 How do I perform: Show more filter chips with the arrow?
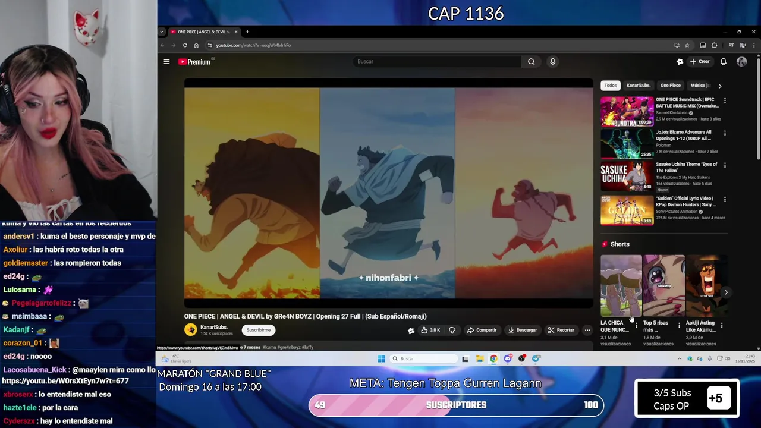click(x=720, y=86)
